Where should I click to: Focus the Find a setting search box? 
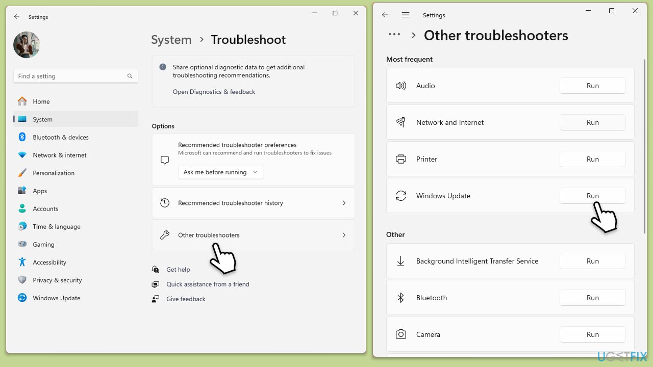(76, 76)
